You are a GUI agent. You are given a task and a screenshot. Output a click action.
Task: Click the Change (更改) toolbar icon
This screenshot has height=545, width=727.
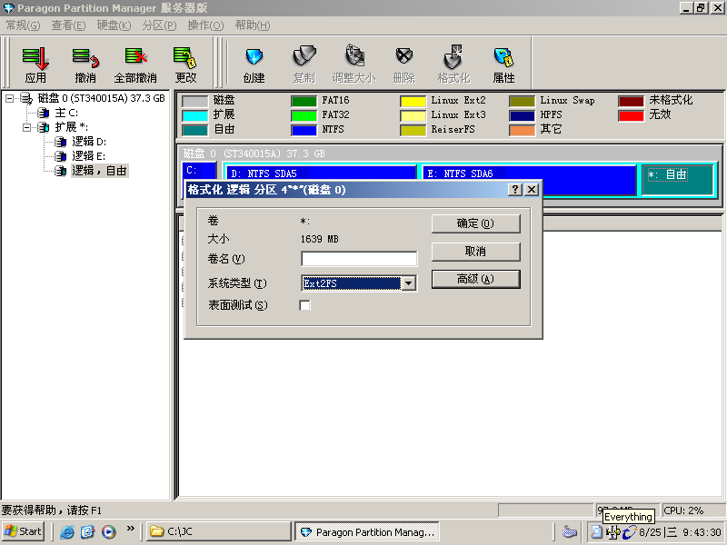[185, 57]
